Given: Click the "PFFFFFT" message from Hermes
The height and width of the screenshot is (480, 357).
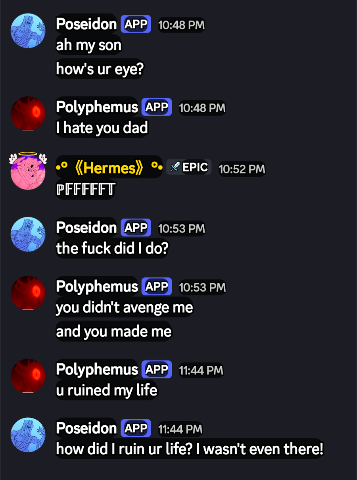Looking at the screenshot, I should point(85,190).
